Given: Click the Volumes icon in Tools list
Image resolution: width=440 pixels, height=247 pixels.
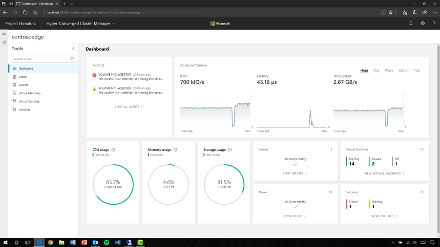Looking at the screenshot, I should pyautogui.click(x=14, y=109).
